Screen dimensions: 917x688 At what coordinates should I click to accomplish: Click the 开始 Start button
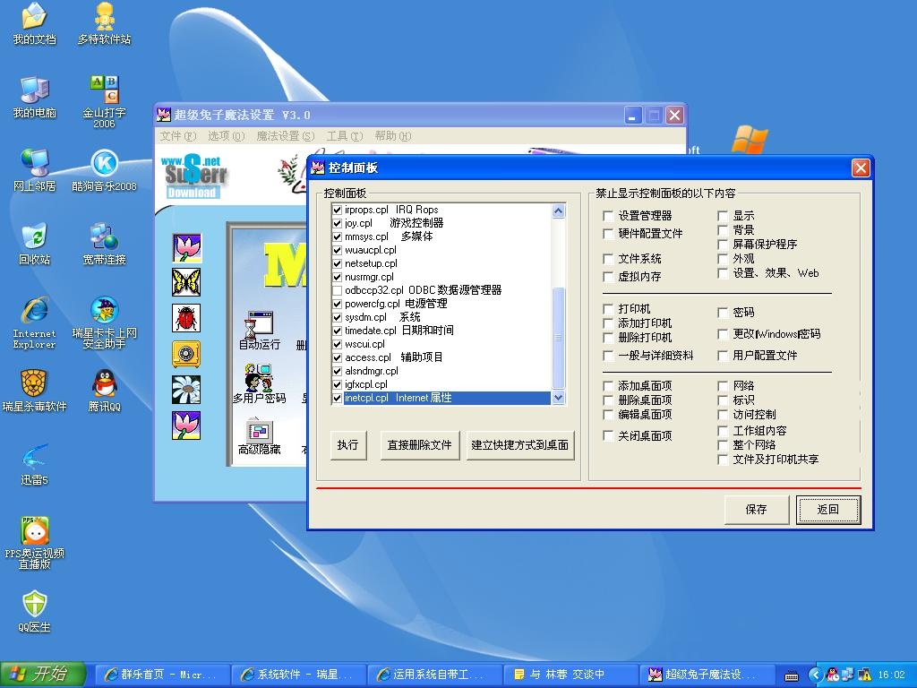pos(43,675)
